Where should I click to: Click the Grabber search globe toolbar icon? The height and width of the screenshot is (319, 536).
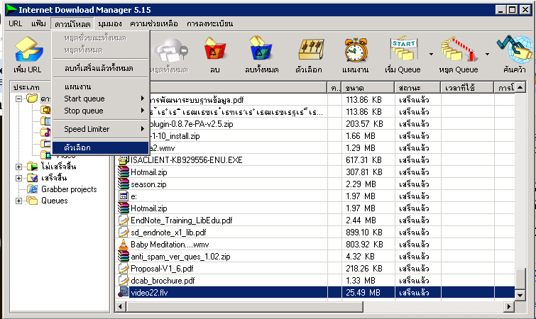(515, 50)
